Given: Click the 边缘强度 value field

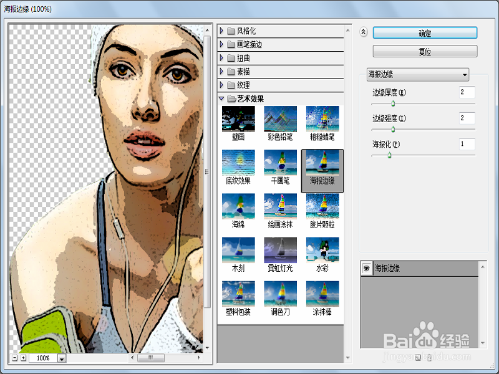Looking at the screenshot, I should pos(467,118).
